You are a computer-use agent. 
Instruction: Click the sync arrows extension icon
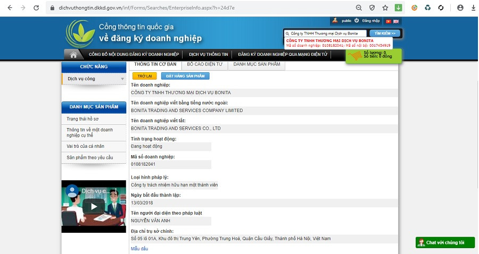tap(441, 8)
